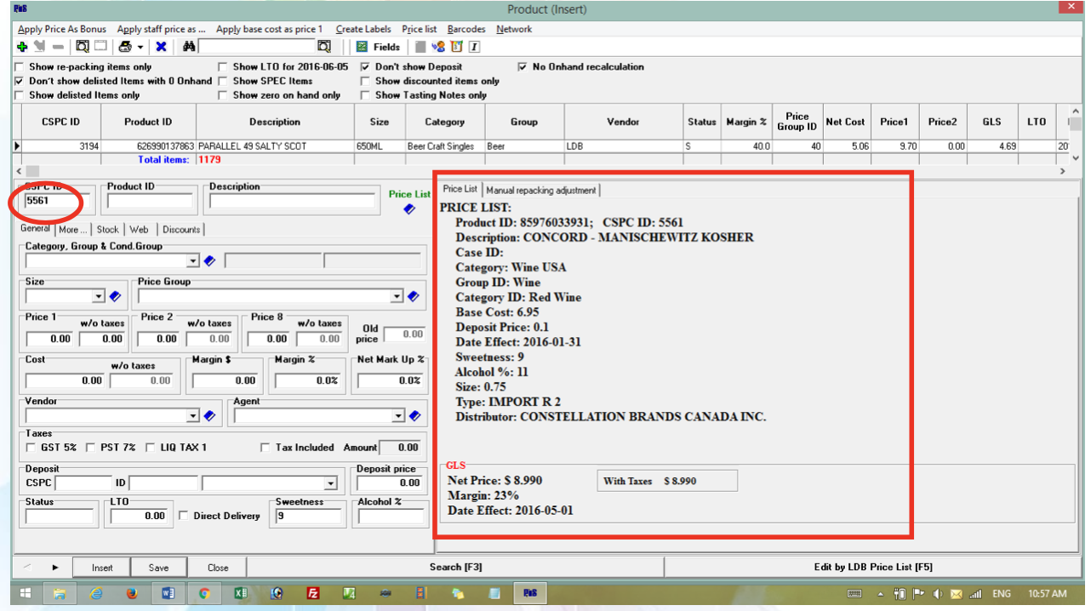Viewport: 1091px width, 611px height.
Task: Check Show SPEC Items
Action: (224, 81)
